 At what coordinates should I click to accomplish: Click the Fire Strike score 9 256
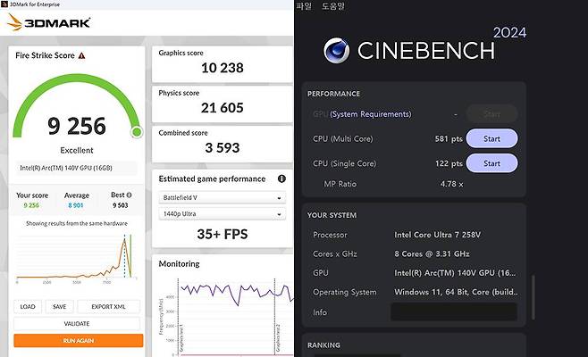77,126
